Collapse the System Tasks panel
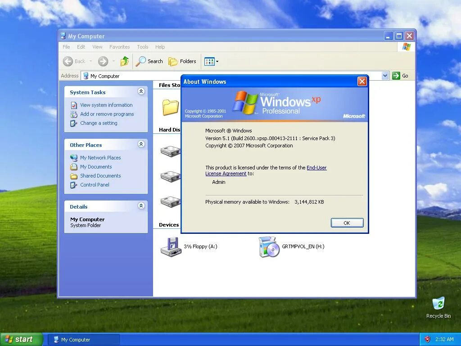The width and height of the screenshot is (461, 346). pyautogui.click(x=141, y=91)
